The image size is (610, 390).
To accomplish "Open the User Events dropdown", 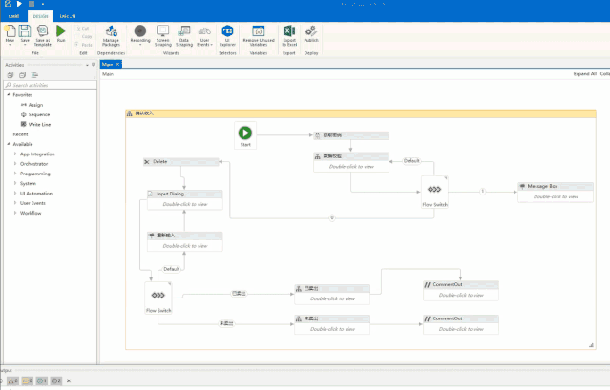I will (206, 35).
